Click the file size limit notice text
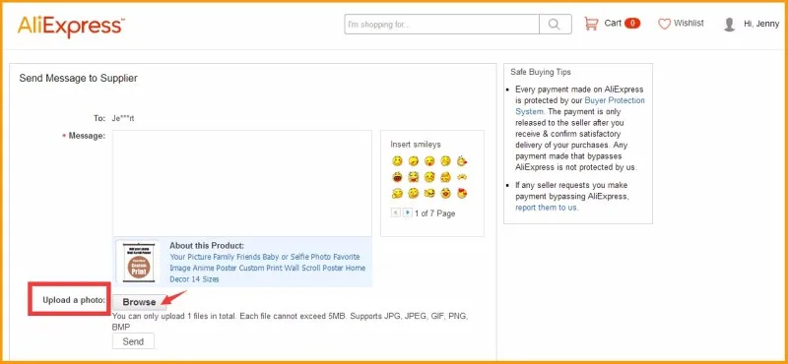Image resolution: width=788 pixels, height=364 pixels. (290, 322)
